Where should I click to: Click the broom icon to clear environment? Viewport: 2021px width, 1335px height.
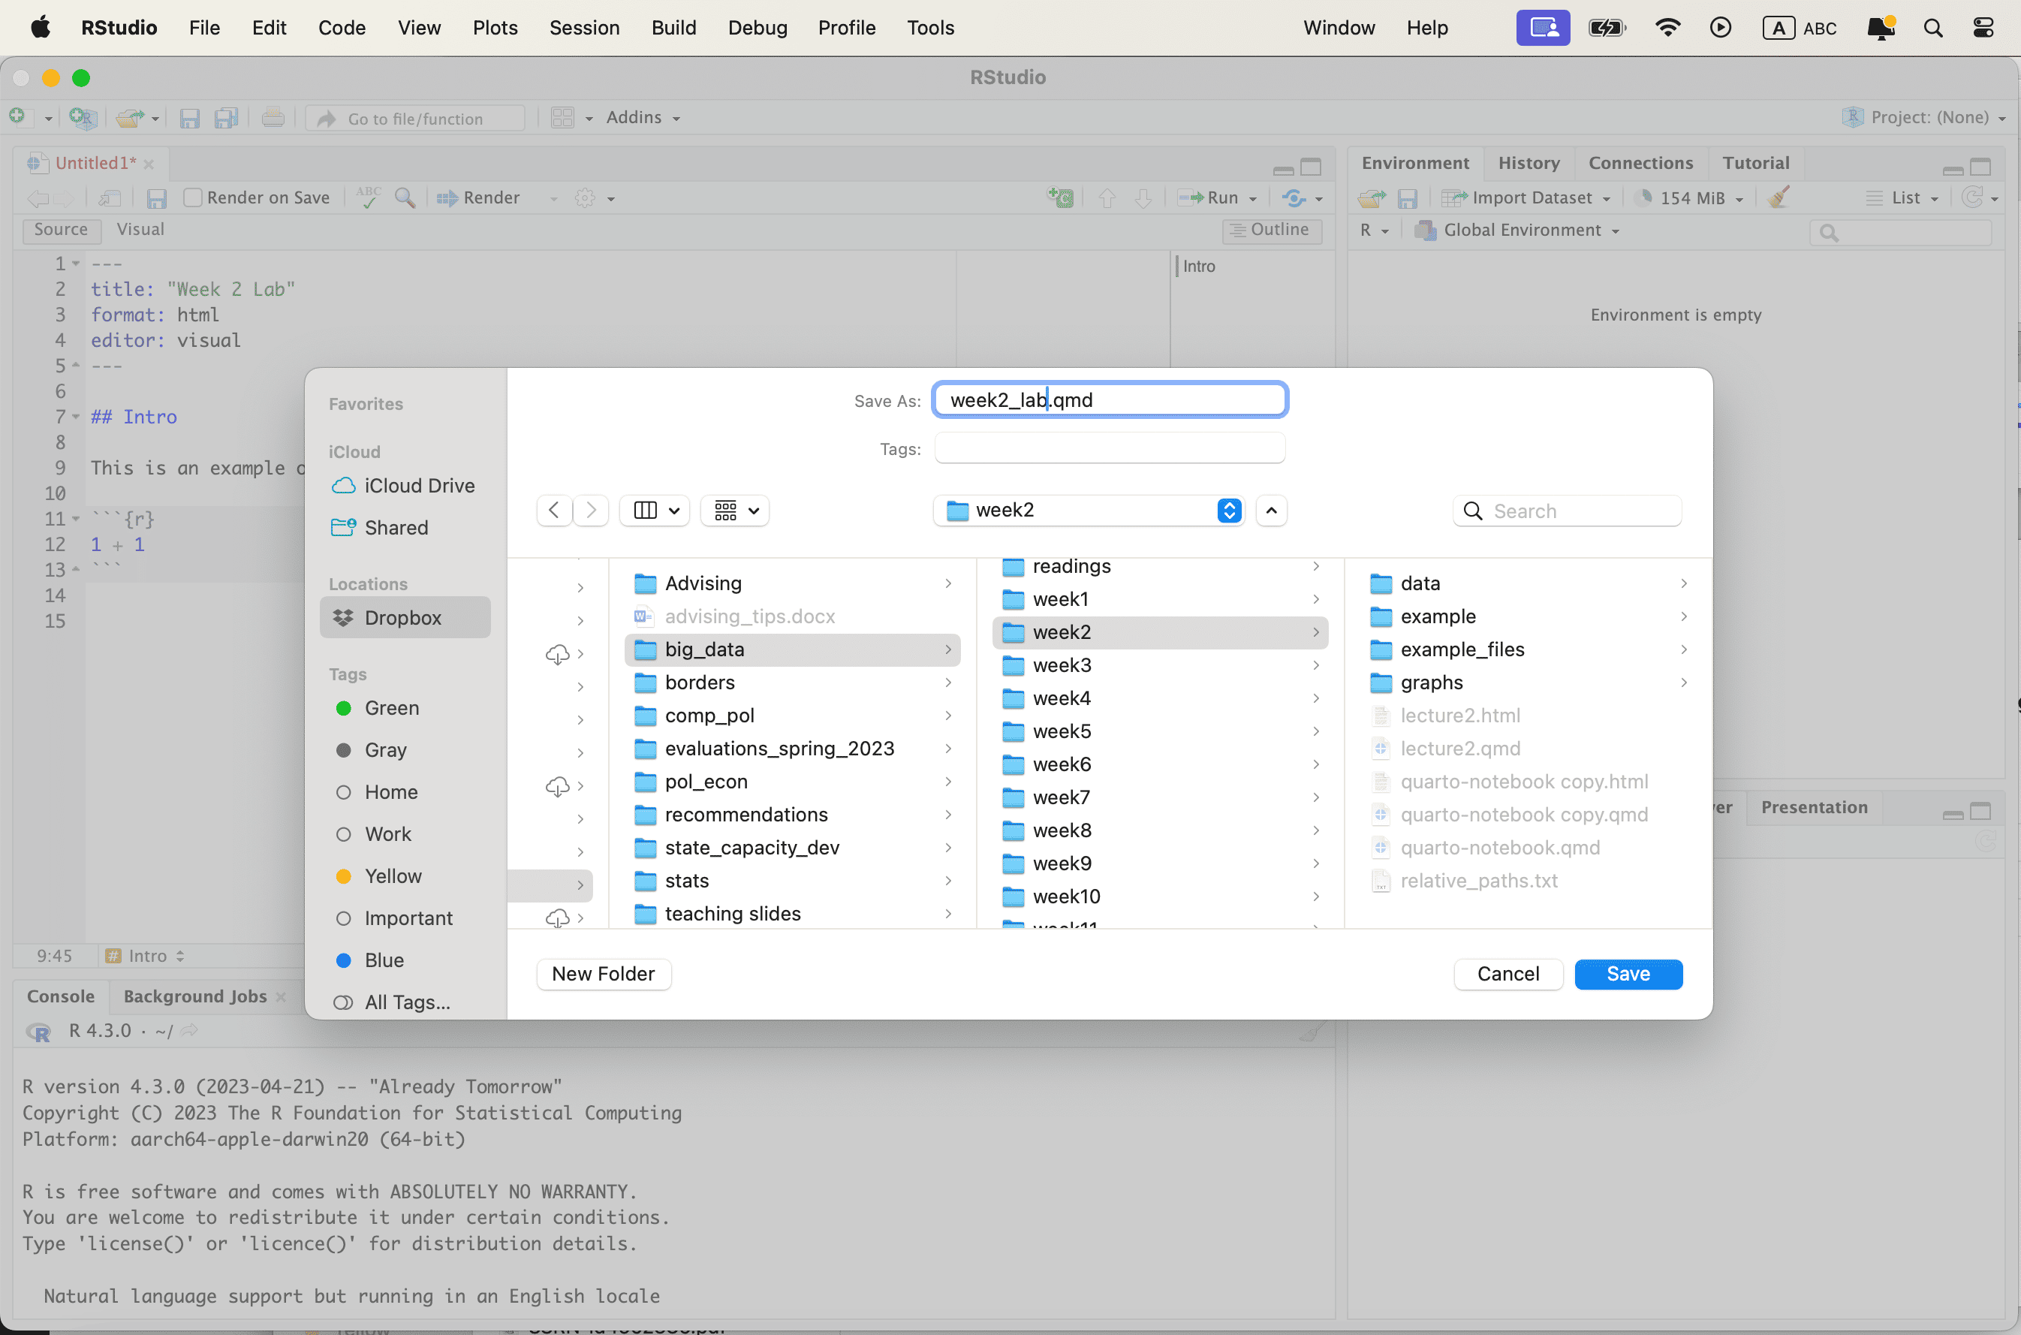pyautogui.click(x=1778, y=197)
